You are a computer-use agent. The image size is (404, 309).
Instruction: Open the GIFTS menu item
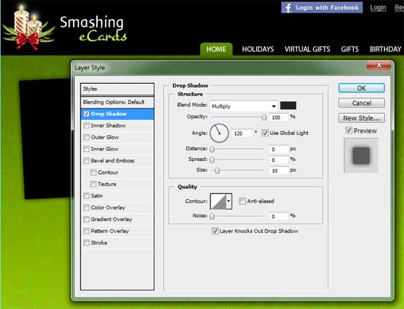[x=350, y=49]
